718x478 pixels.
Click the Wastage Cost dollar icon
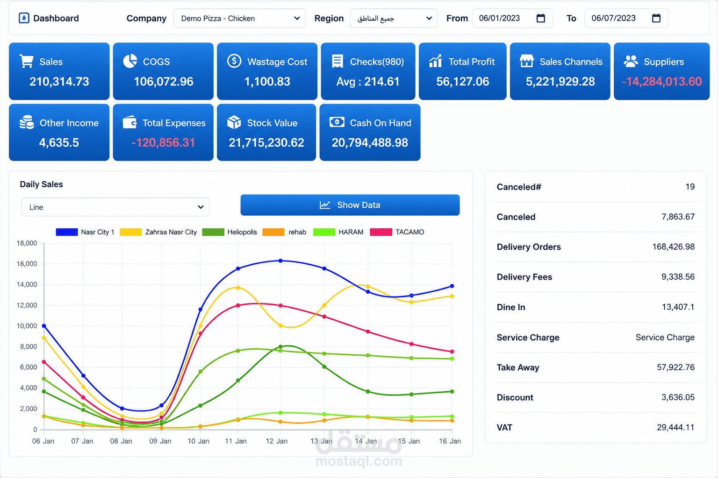(234, 61)
